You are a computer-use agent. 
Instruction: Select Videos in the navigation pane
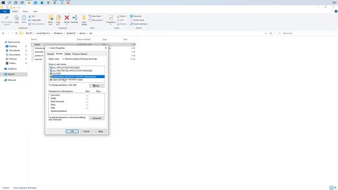12,63
